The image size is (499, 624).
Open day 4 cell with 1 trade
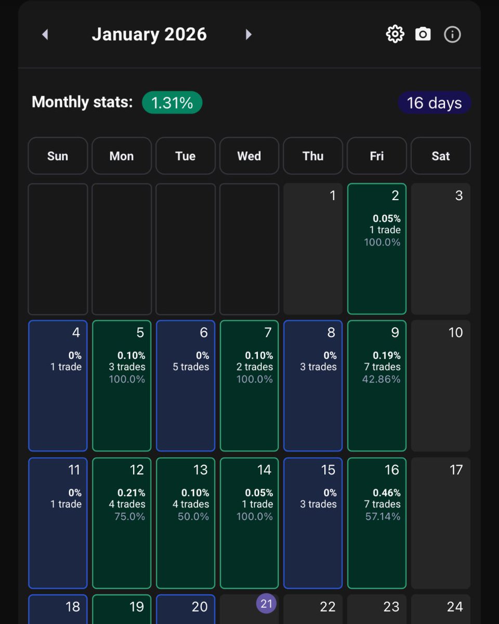coord(58,386)
